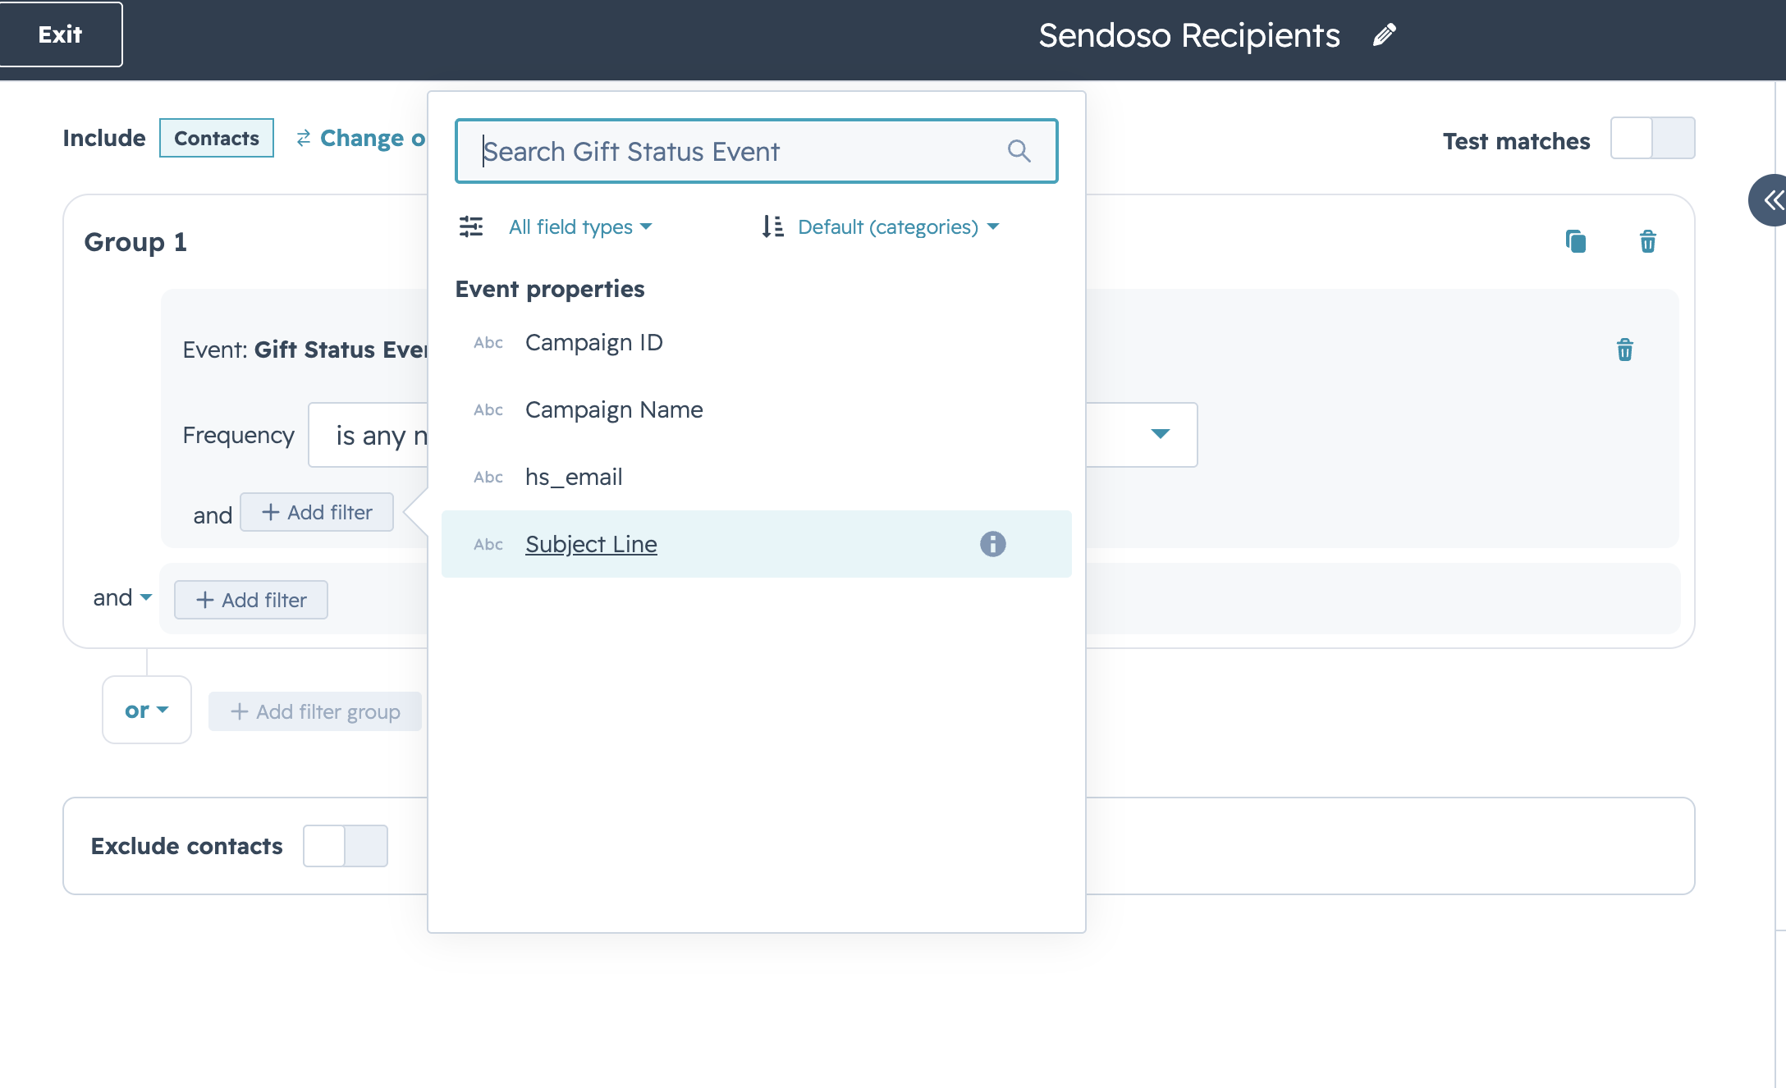Click the Sendoso Recipients list title
Viewport: 1786px width, 1088px height.
(x=1189, y=35)
